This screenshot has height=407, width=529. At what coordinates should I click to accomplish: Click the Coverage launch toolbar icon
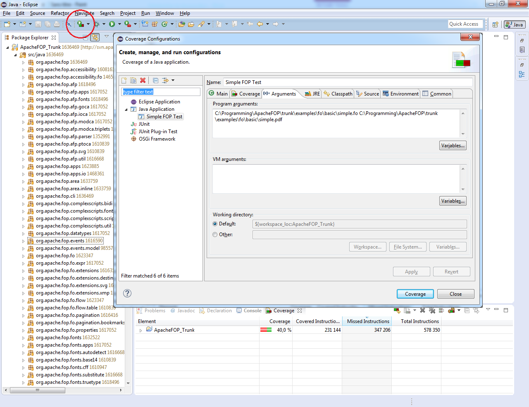click(81, 24)
